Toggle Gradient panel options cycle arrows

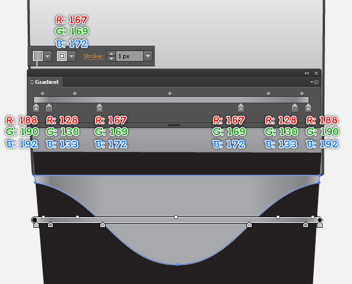tap(32, 82)
